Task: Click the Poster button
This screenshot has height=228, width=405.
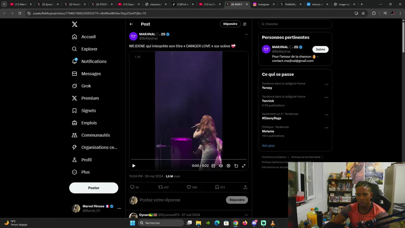Action: tap(94, 188)
